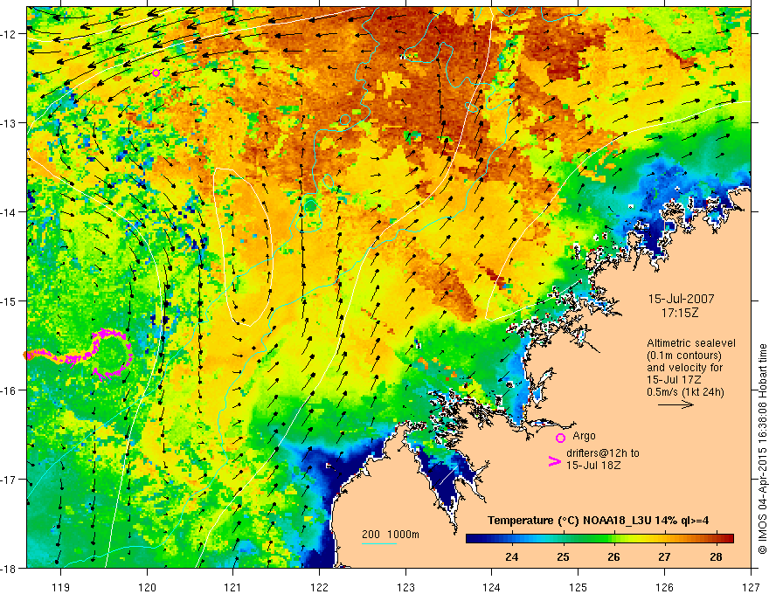The height and width of the screenshot is (594, 769).
Task: Click the 'and velocity for' legend line
Action: tap(684, 368)
